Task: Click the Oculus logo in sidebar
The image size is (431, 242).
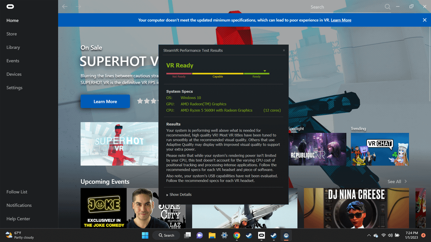Action: (x=10, y=6)
